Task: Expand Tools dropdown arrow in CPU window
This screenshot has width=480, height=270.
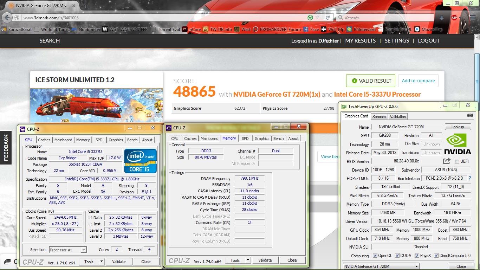Action: (102, 261)
